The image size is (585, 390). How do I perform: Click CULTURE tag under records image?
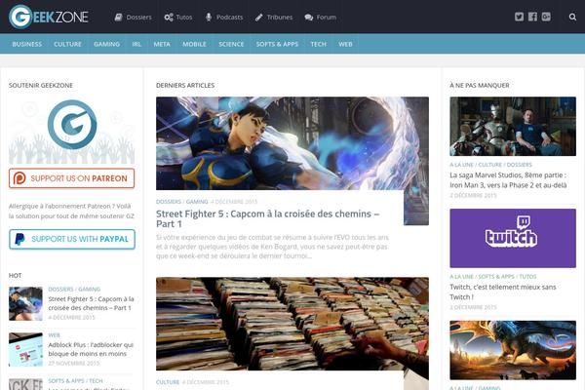pos(168,382)
